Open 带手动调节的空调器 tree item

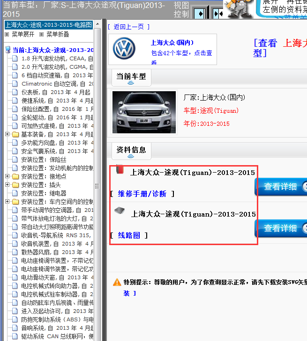57,210
